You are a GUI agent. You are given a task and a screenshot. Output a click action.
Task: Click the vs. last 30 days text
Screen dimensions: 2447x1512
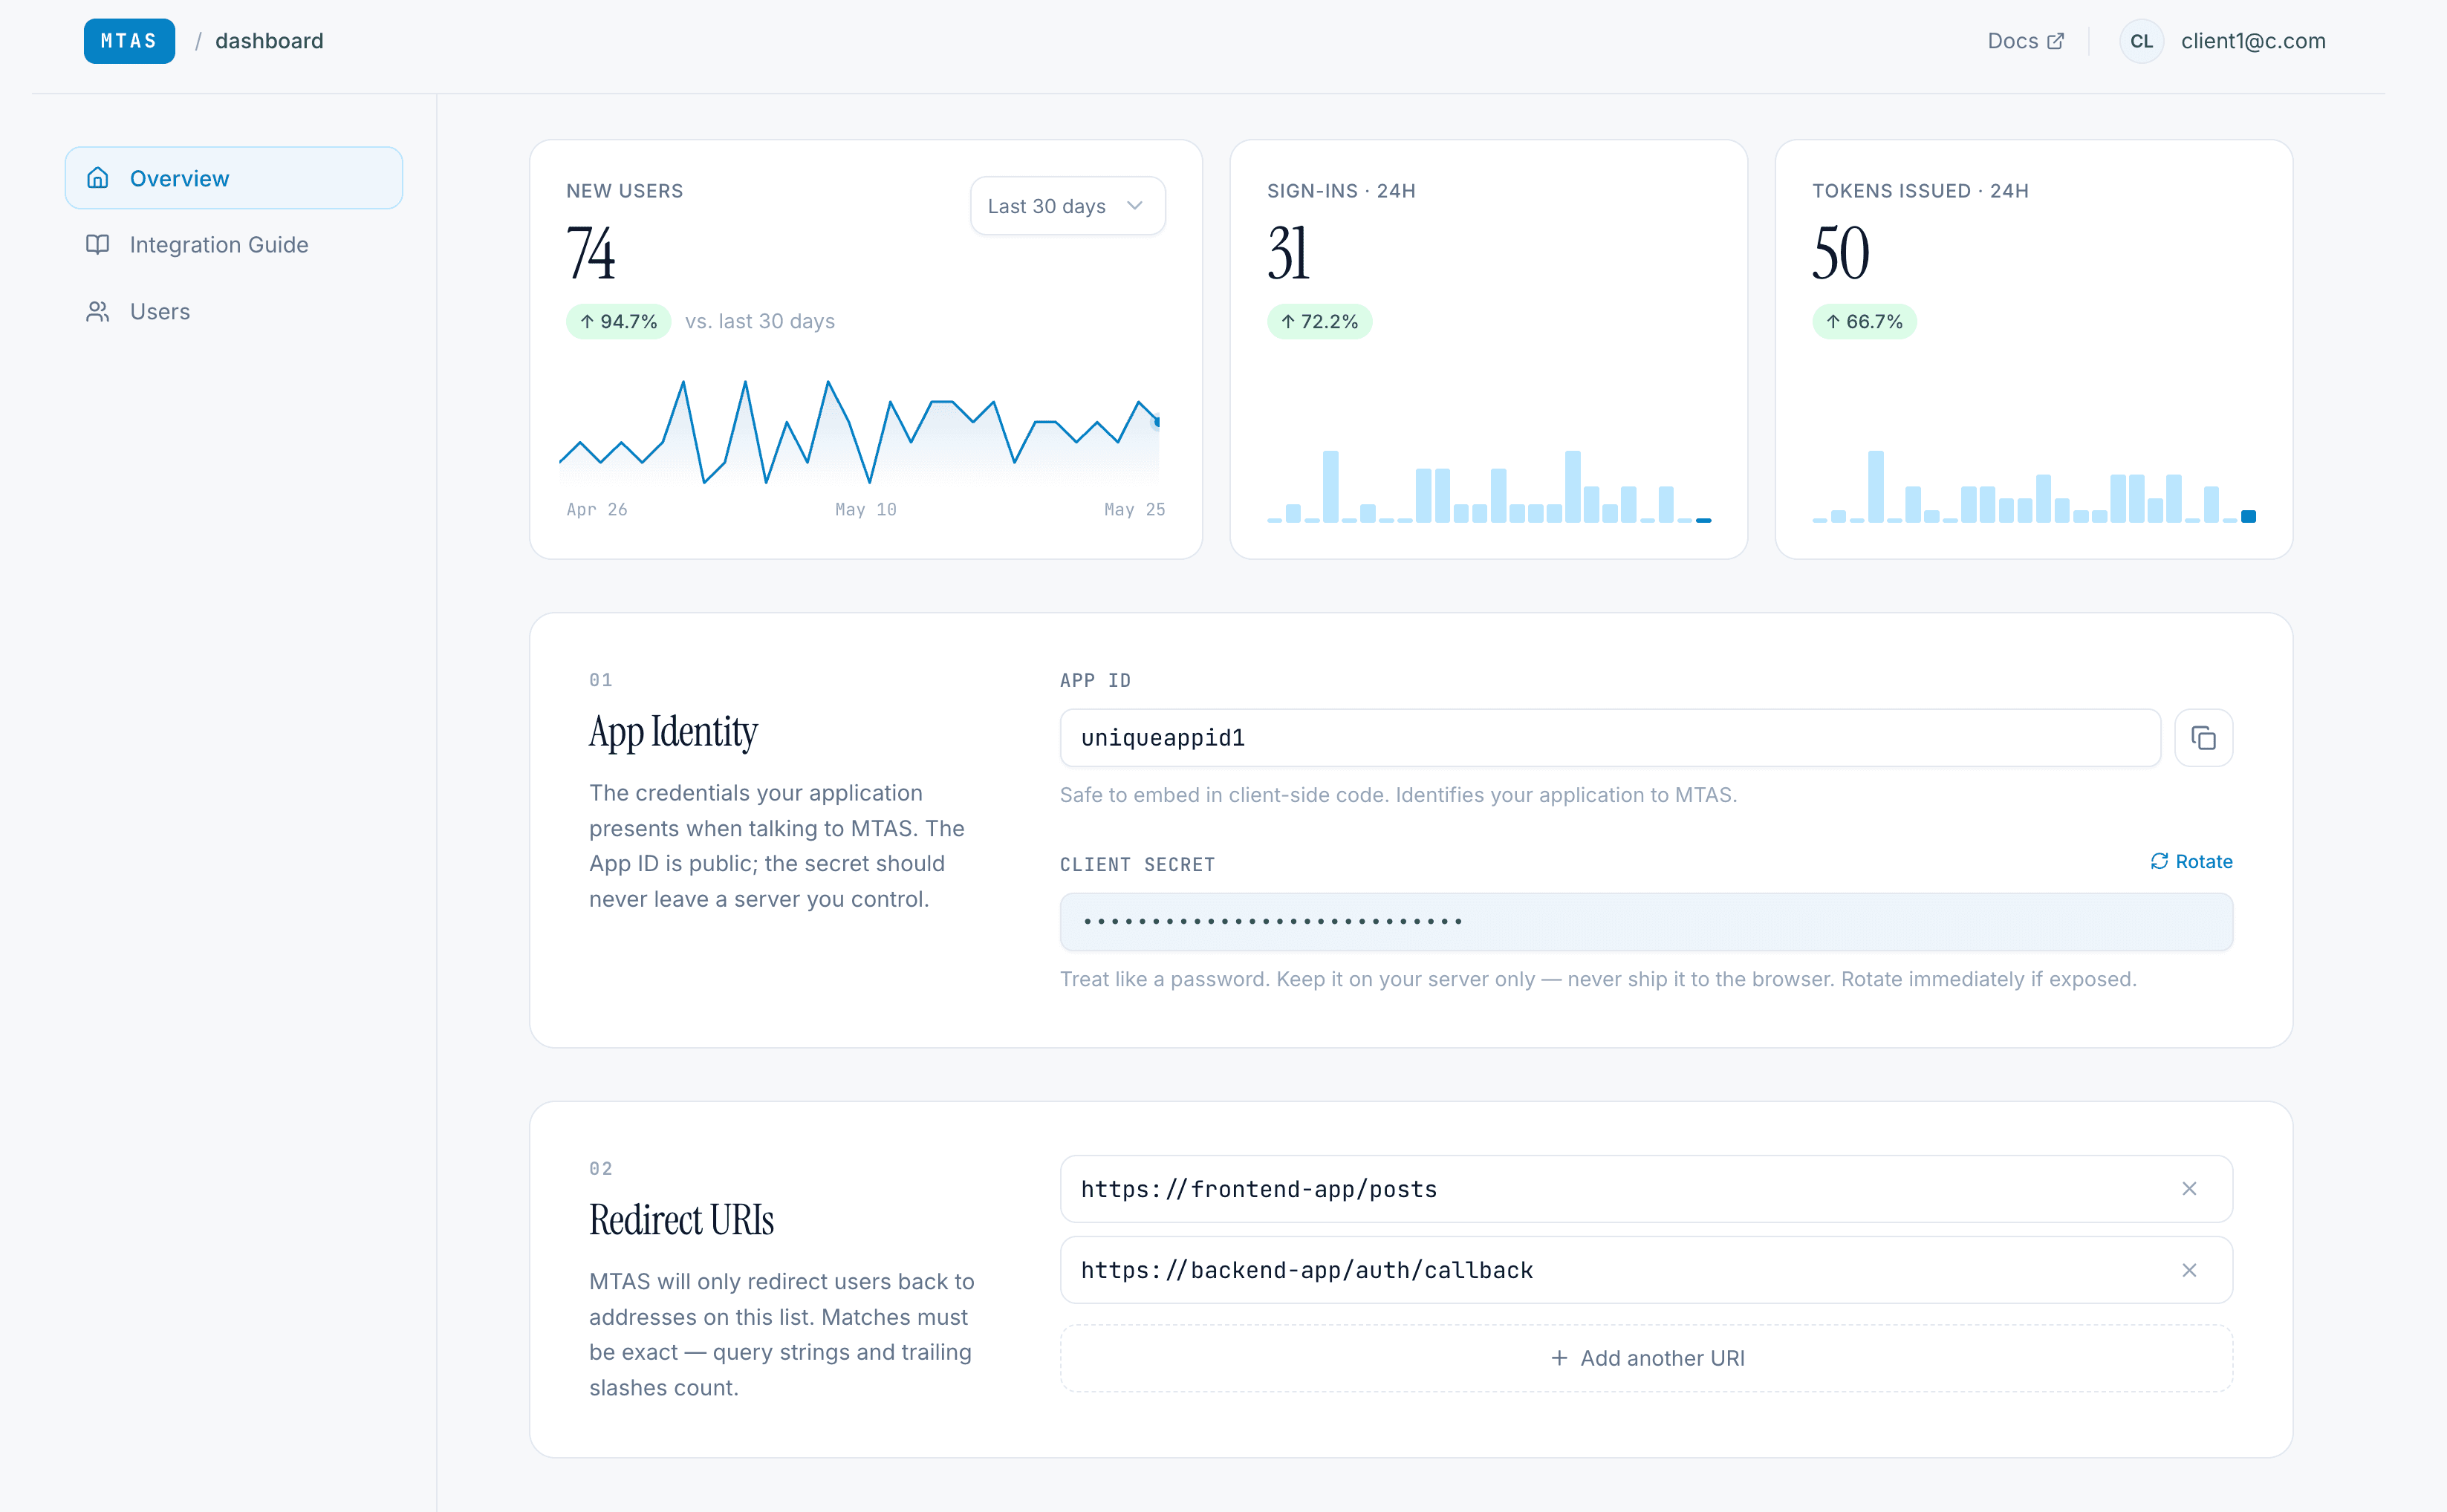(760, 322)
